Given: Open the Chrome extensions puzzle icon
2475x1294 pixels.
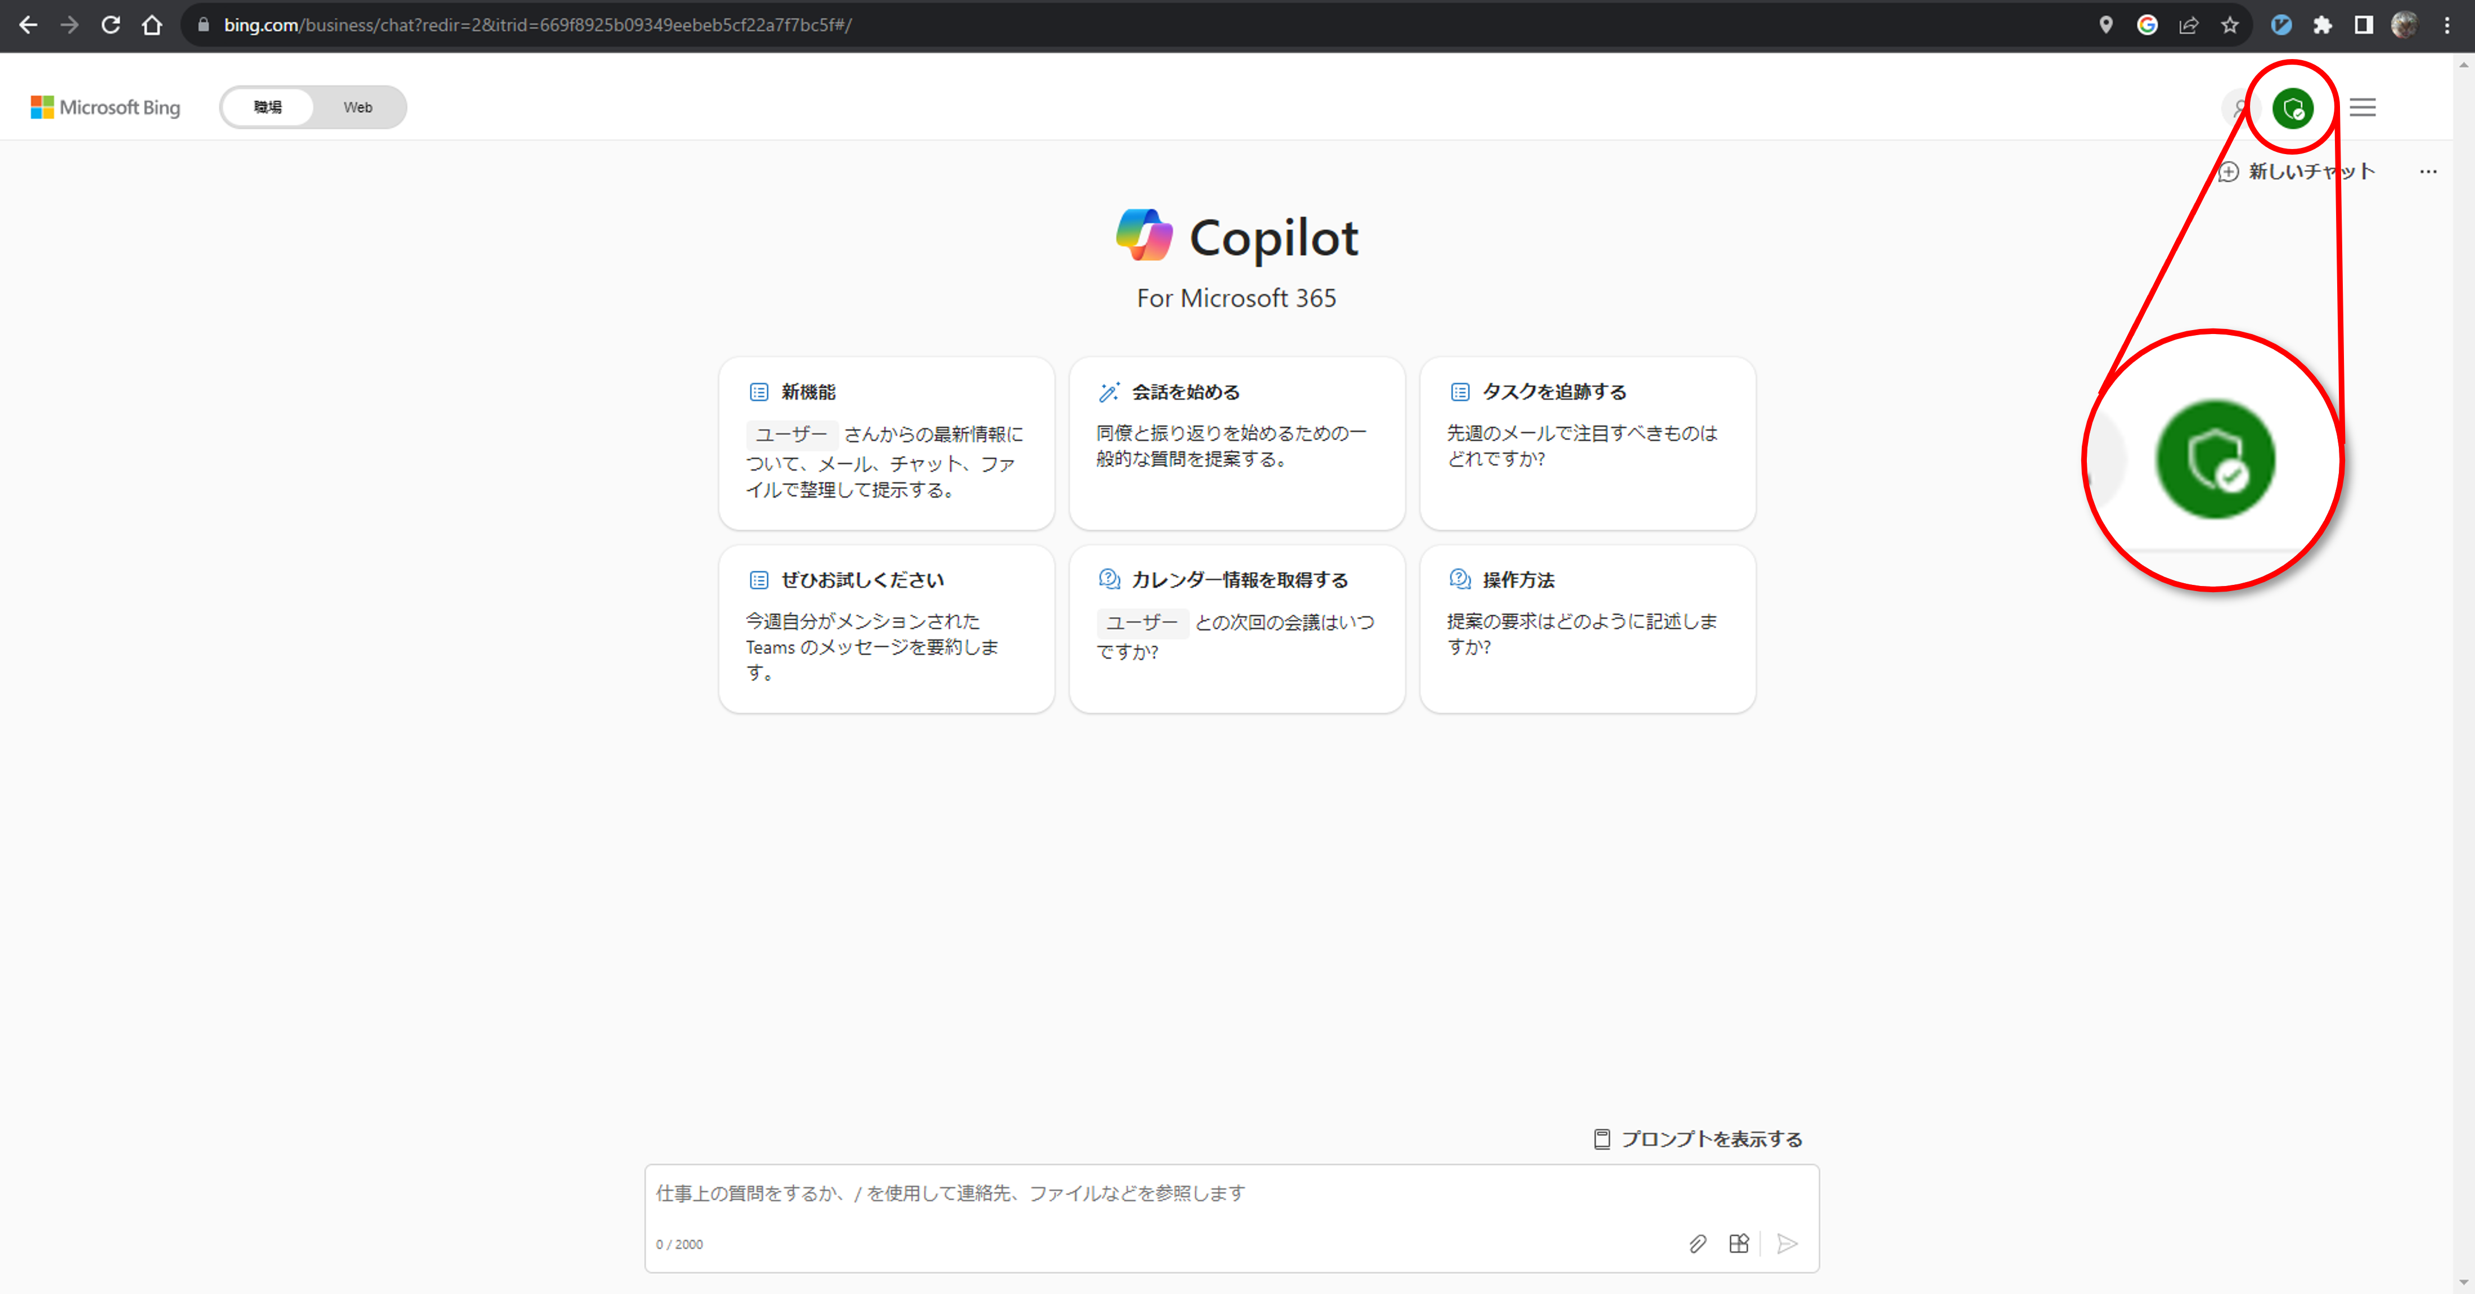Looking at the screenshot, I should 2322,25.
